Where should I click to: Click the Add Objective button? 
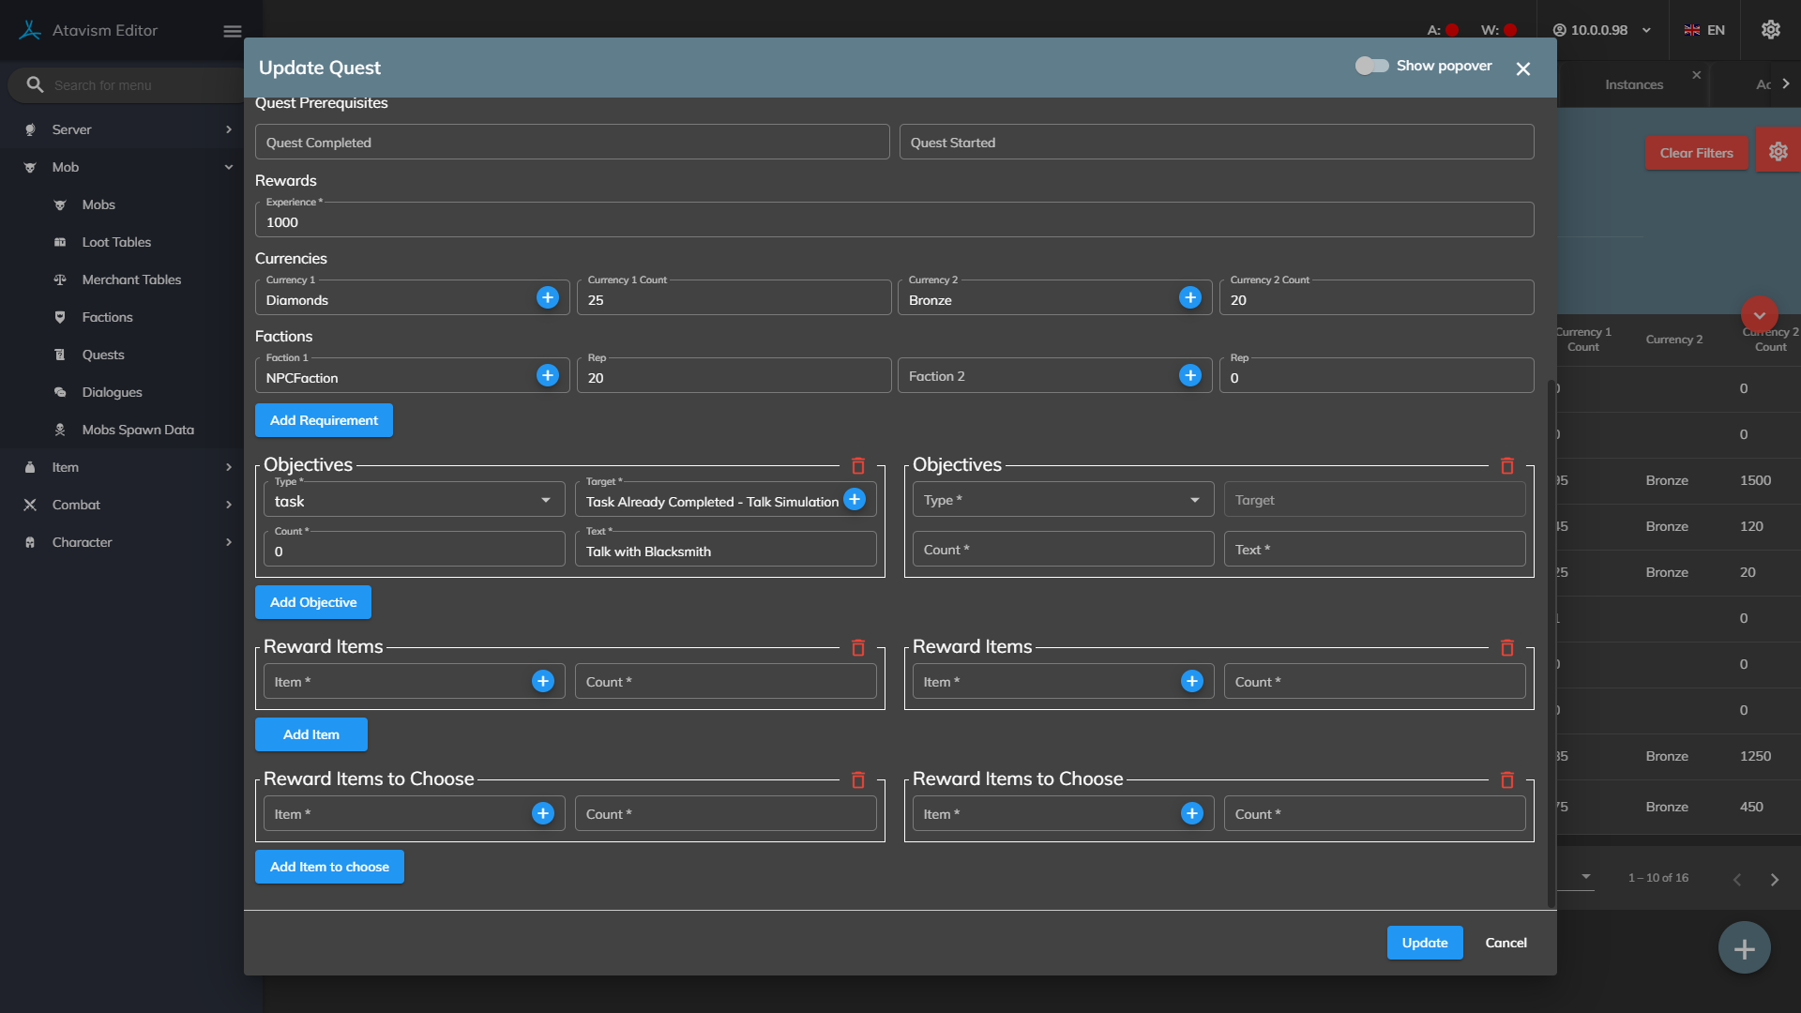click(313, 602)
